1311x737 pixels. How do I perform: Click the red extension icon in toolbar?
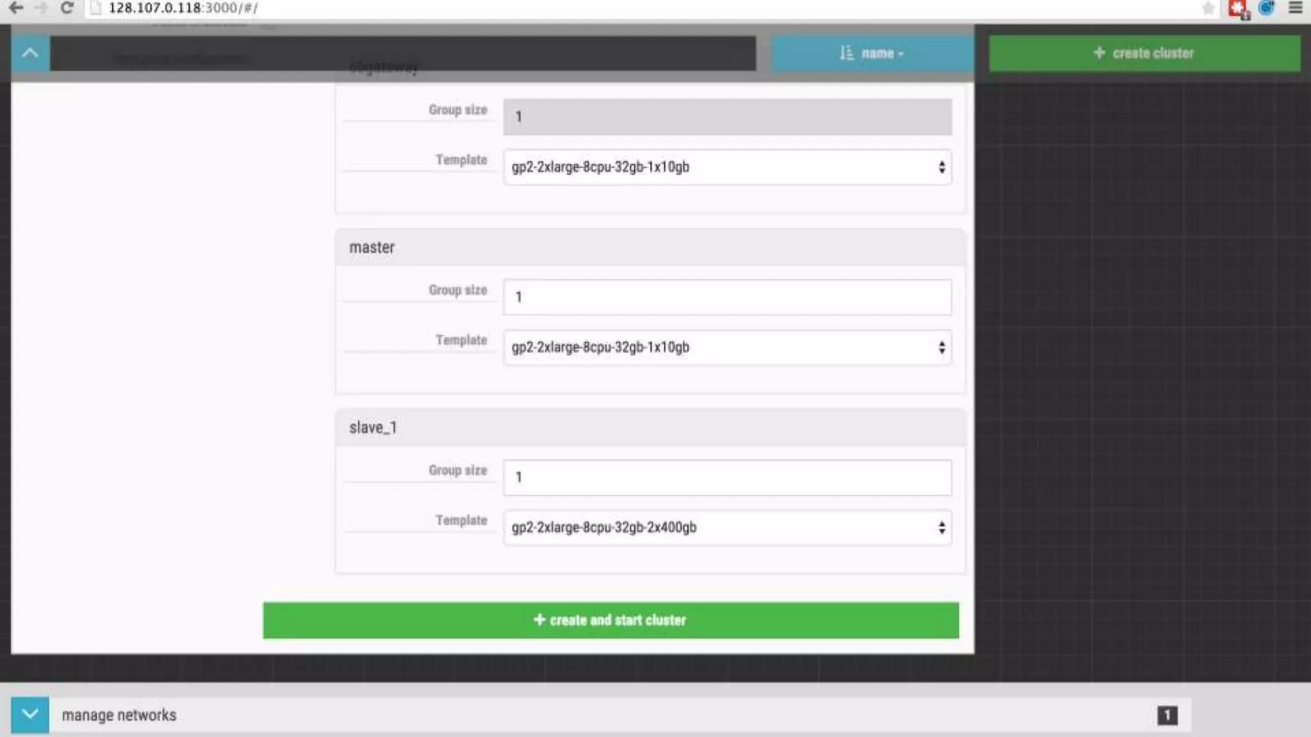pos(1238,9)
